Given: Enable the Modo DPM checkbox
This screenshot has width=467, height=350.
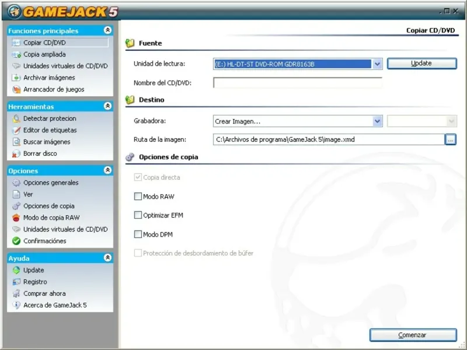Looking at the screenshot, I should click(x=138, y=235).
